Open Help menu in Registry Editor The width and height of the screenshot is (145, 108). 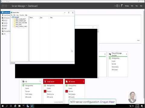26,15
